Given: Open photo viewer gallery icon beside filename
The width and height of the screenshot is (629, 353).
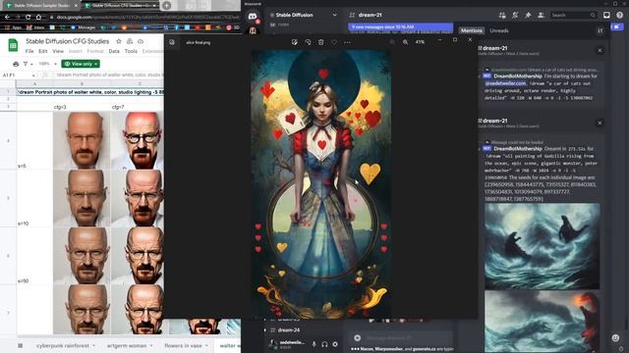Looking at the screenshot, I should point(172,42).
